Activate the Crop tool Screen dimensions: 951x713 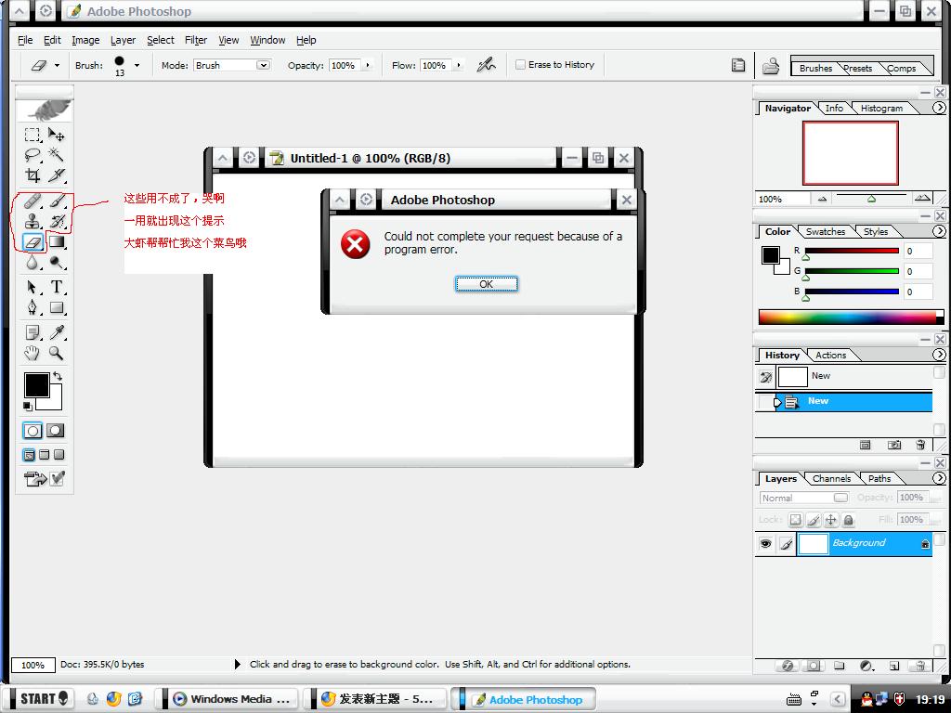(33, 175)
